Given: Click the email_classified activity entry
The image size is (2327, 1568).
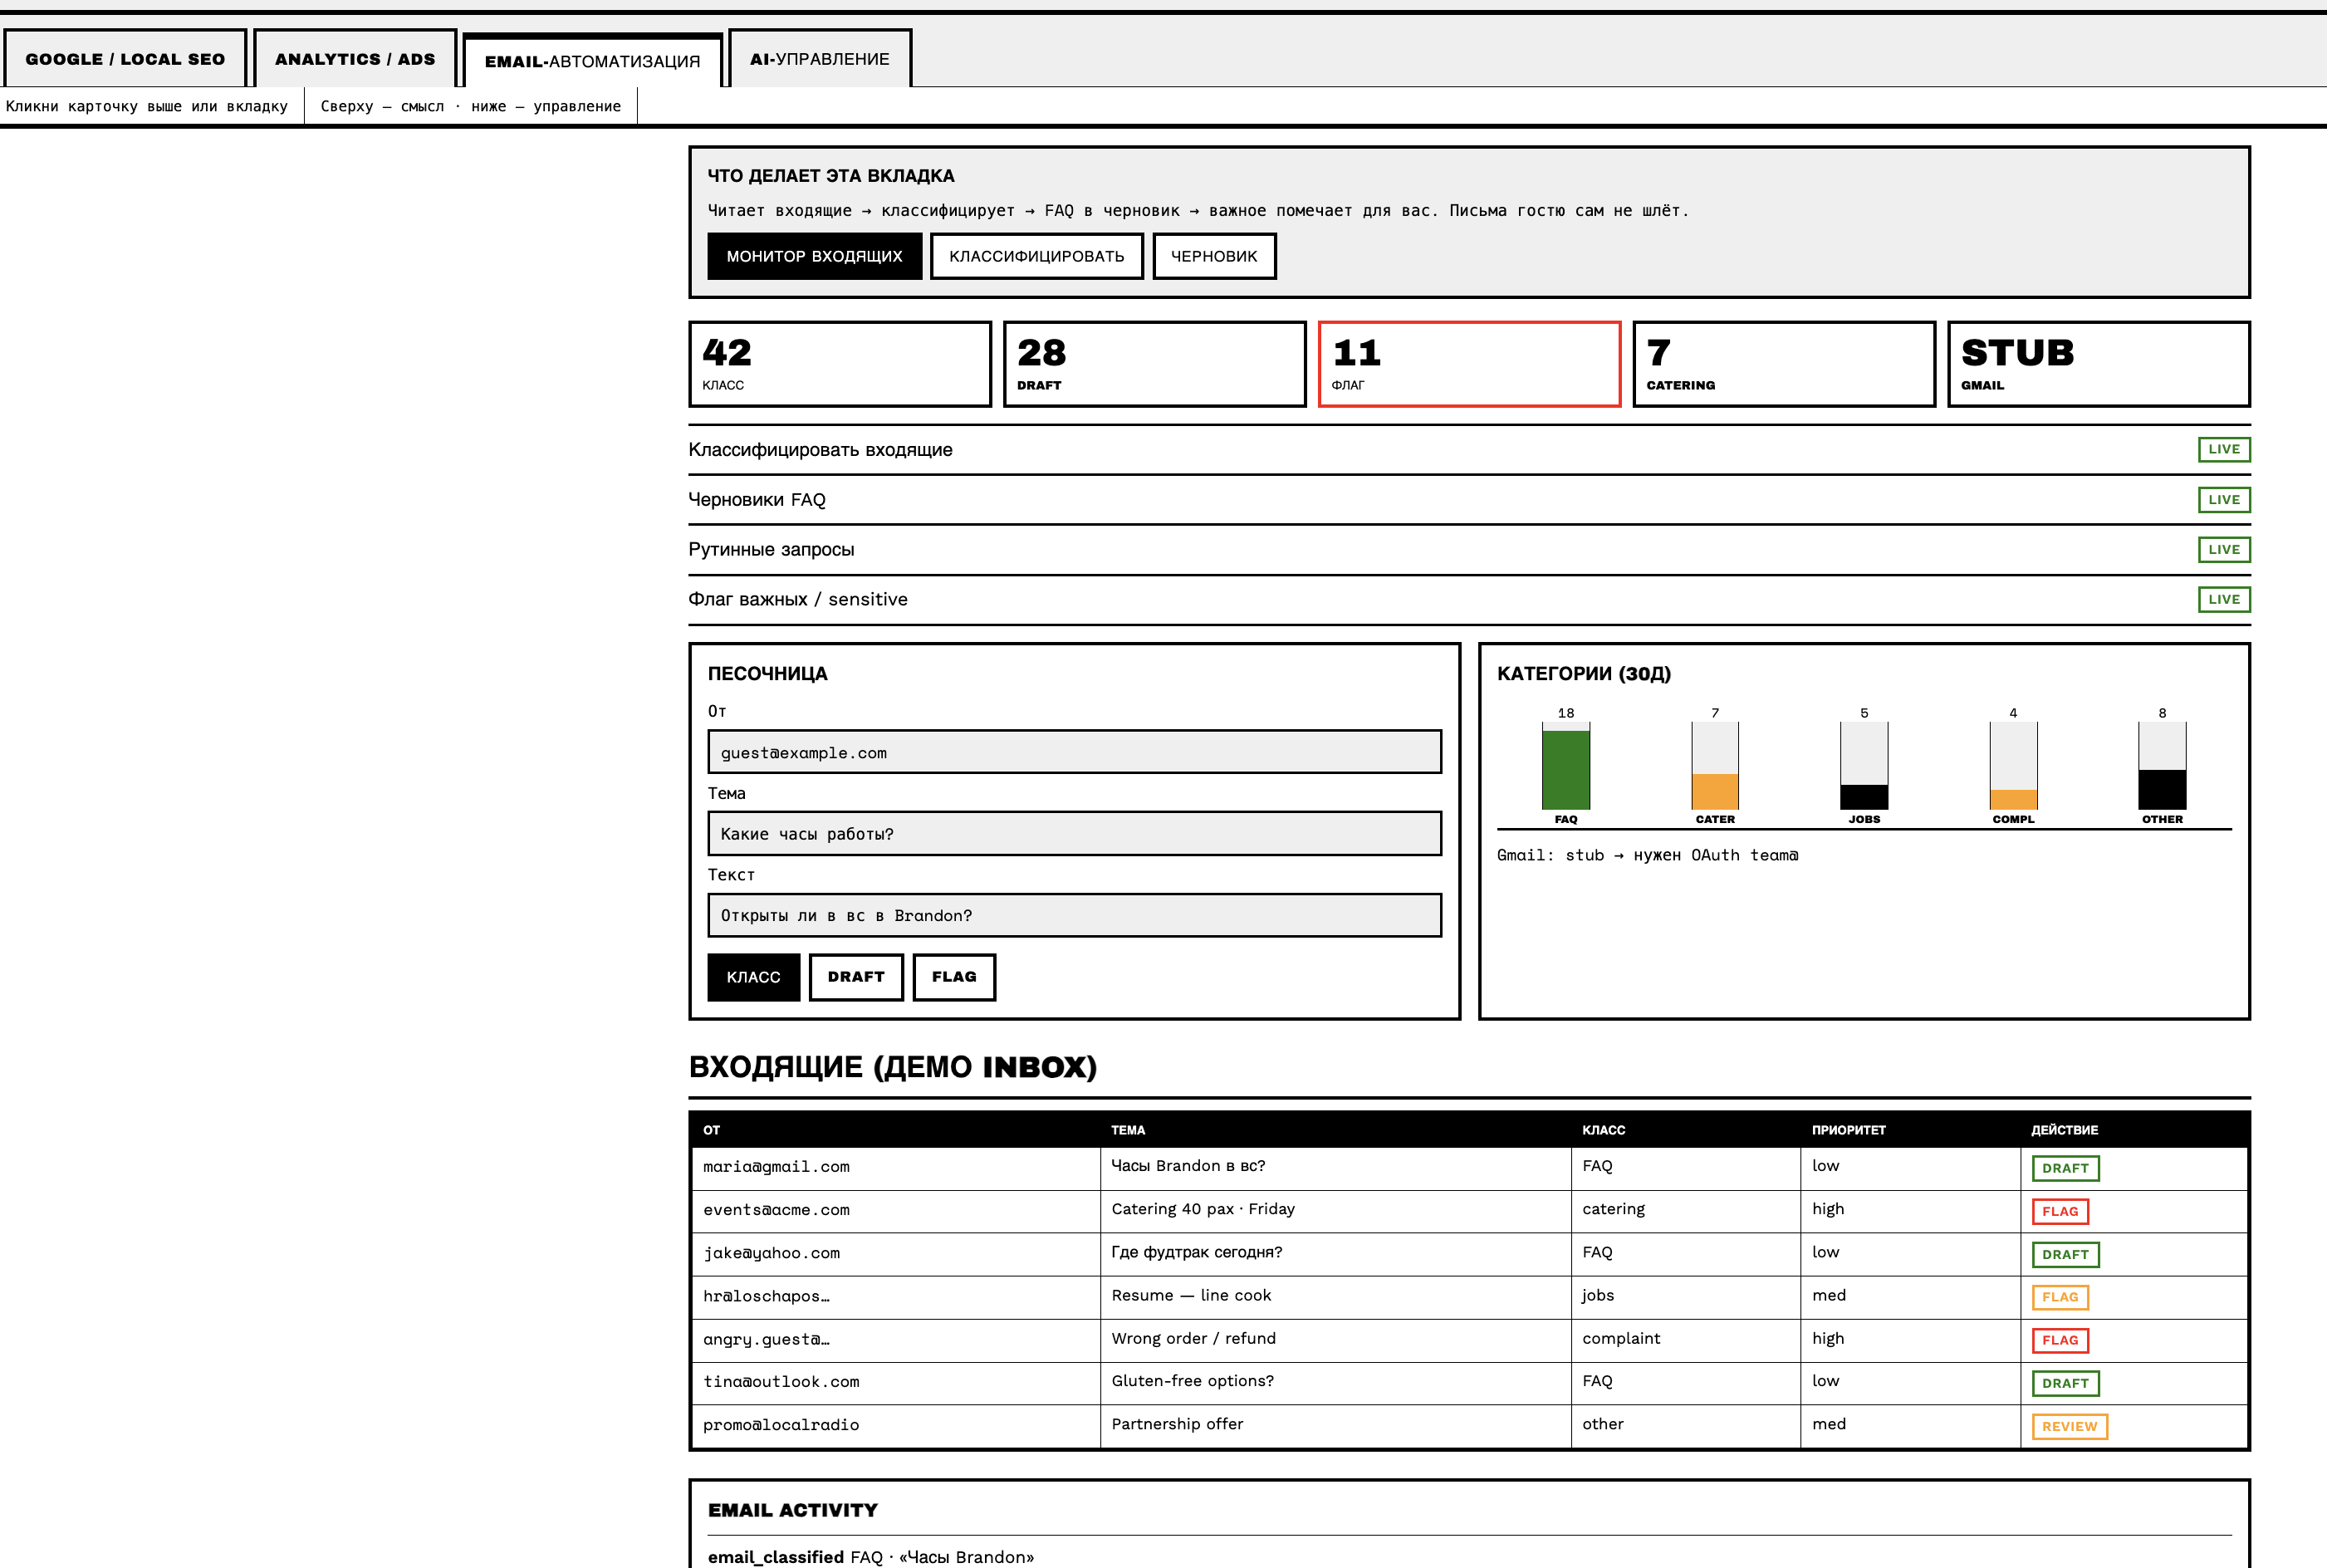Looking at the screenshot, I should (870, 1557).
